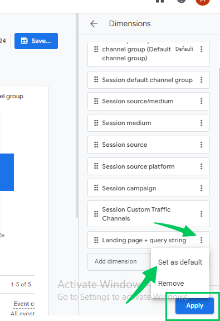
Task: Grab drag handle of Landing page + query string
Action: coord(96,240)
